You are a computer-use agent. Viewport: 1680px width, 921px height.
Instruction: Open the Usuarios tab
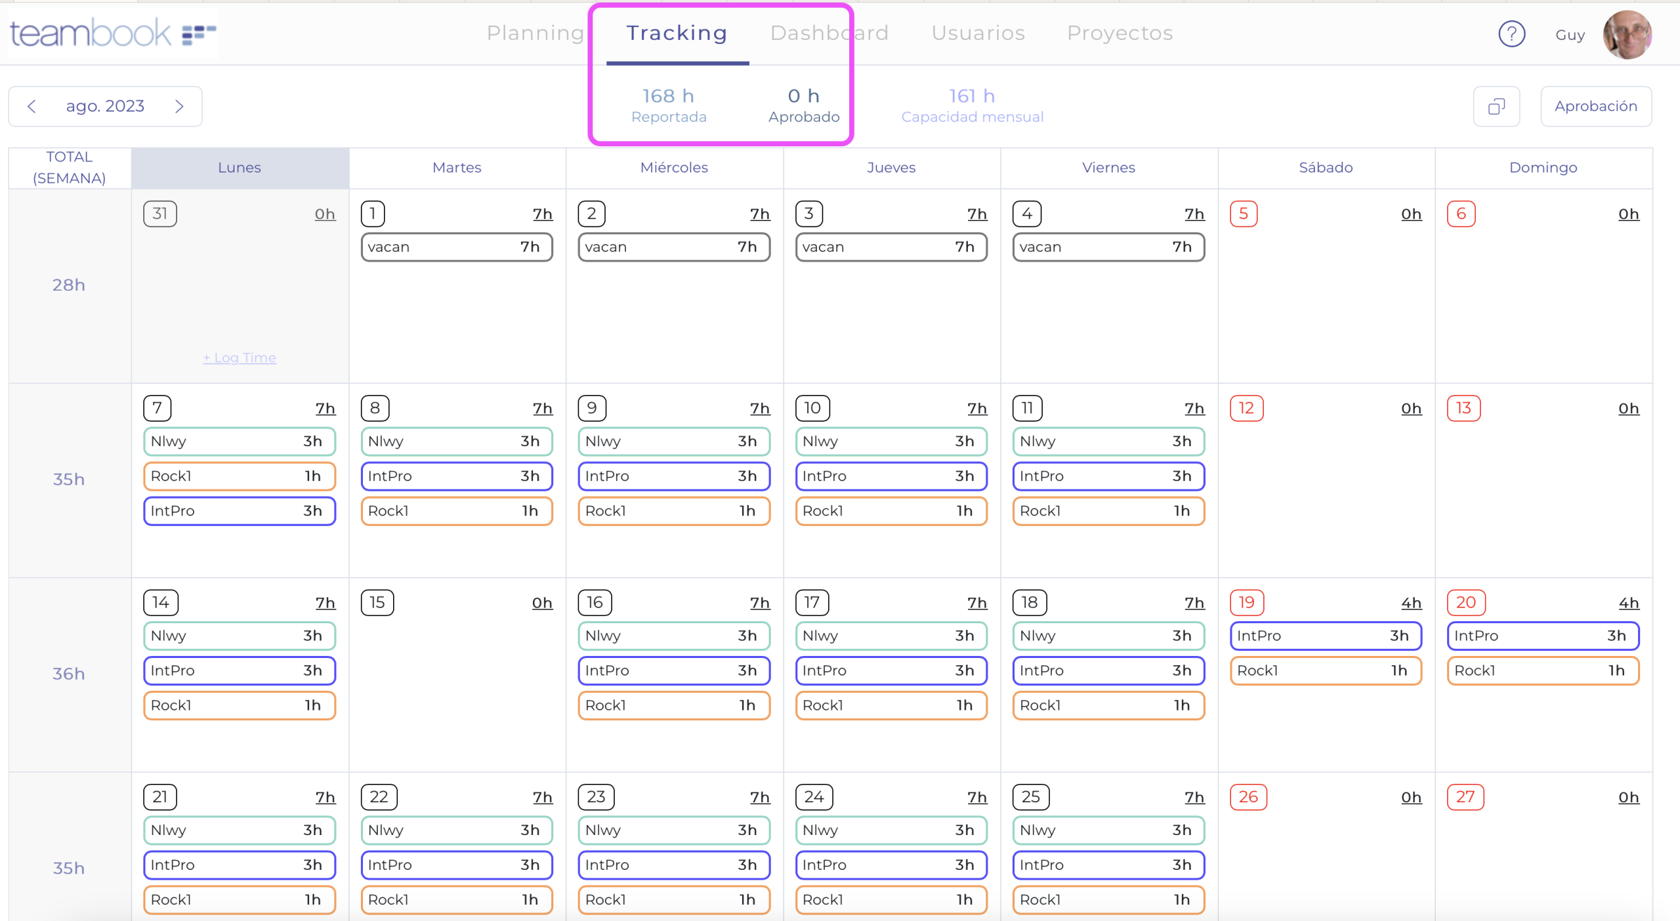(x=978, y=33)
